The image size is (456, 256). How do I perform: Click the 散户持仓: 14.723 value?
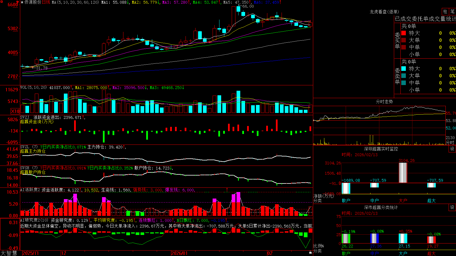153,168
